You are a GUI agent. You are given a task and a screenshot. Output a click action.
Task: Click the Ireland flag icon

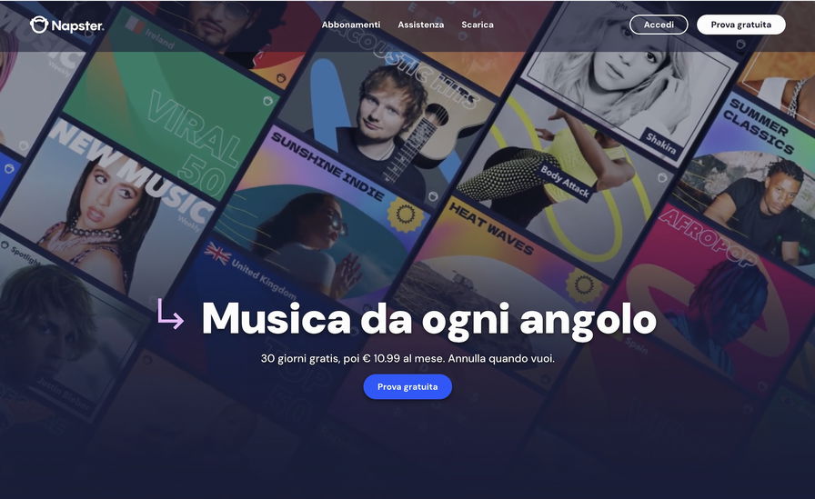point(135,25)
